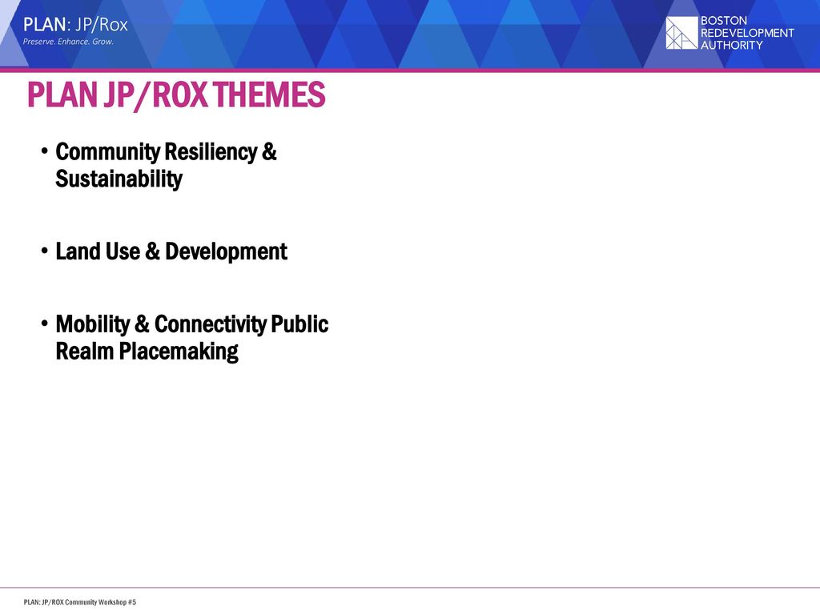820x615 pixels.
Task: Select the 'PLAN JP/ROX THEMES' heading
Action: click(176, 94)
